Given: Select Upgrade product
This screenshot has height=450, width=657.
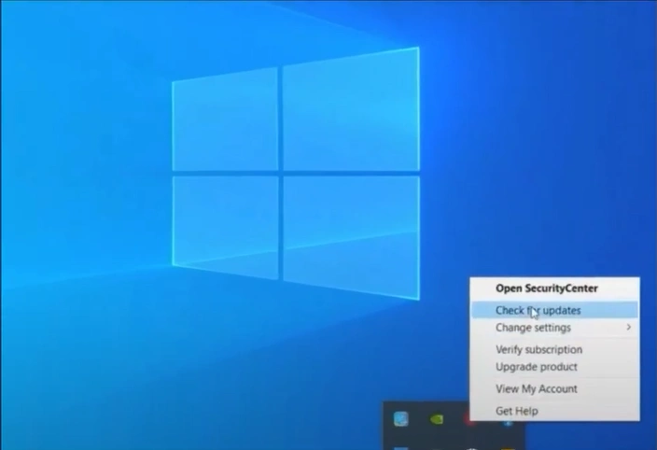Looking at the screenshot, I should click(x=554, y=367).
